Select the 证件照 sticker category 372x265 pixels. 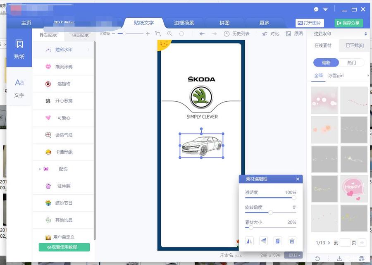point(63,186)
